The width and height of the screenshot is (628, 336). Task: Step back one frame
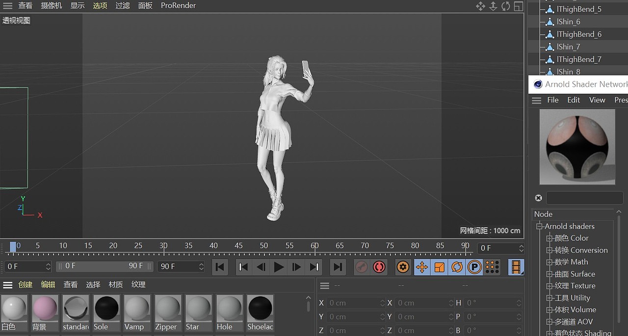coord(261,267)
